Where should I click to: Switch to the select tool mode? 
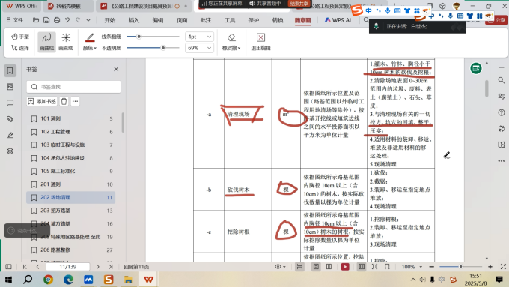(x=20, y=48)
